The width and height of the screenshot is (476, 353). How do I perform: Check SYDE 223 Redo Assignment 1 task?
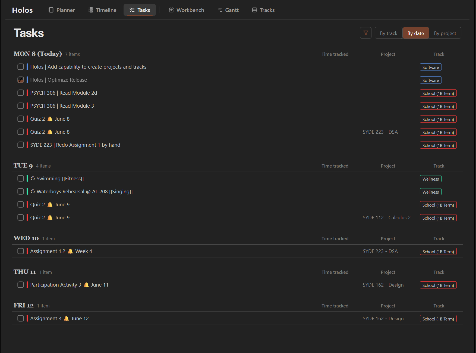[x=21, y=145]
